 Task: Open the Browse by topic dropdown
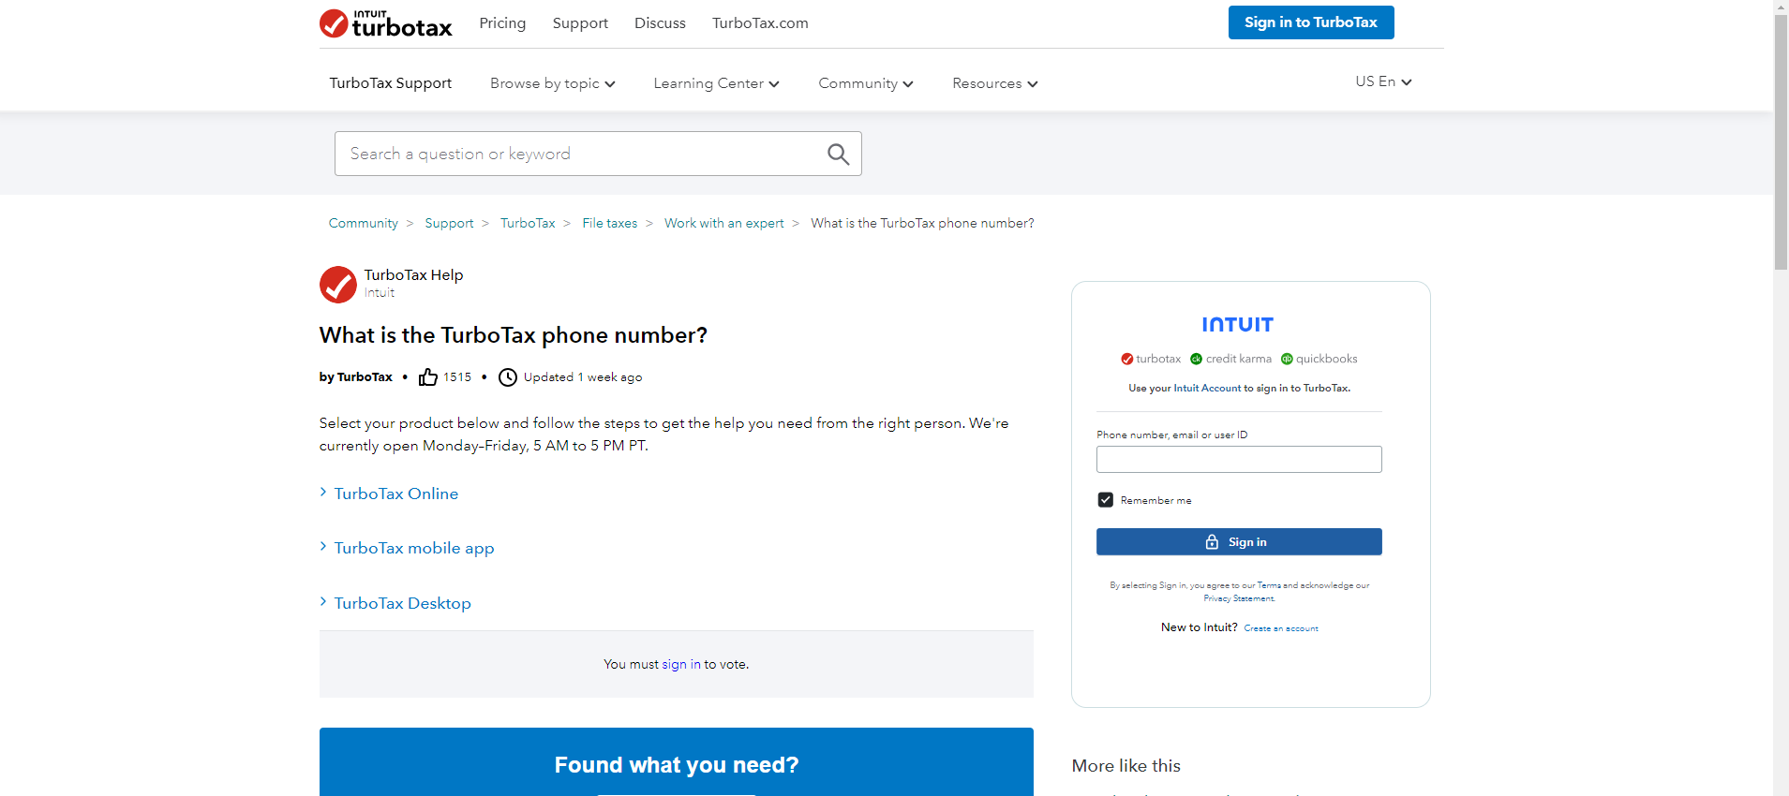pos(552,83)
